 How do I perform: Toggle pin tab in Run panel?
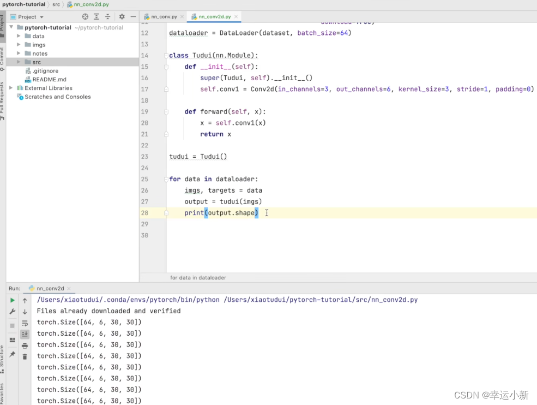click(x=13, y=354)
